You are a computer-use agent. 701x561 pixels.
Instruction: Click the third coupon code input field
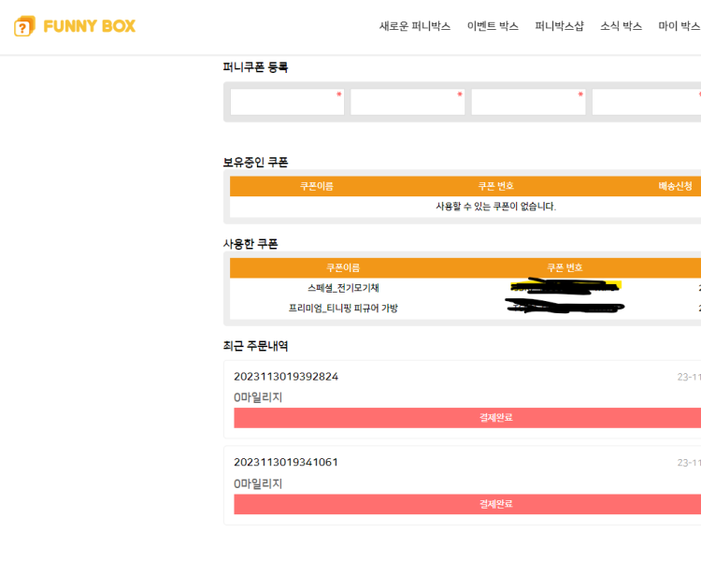pos(528,102)
